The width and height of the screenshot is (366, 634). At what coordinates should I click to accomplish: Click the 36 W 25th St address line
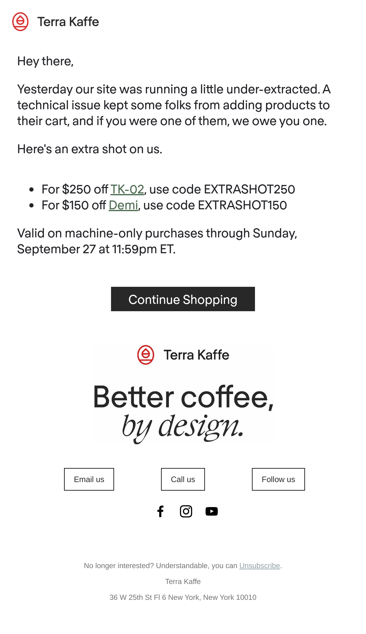pyautogui.click(x=183, y=597)
